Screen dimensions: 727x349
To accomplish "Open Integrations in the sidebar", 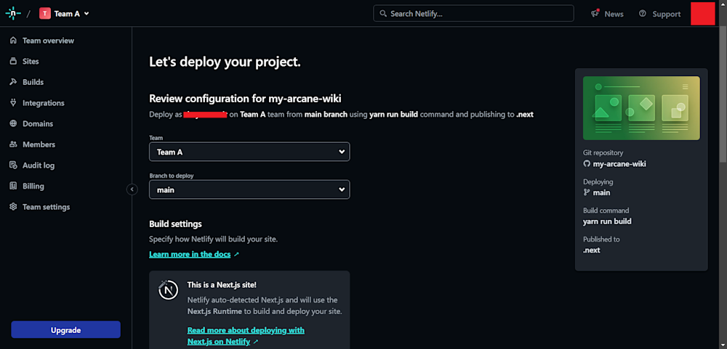I will tap(44, 103).
